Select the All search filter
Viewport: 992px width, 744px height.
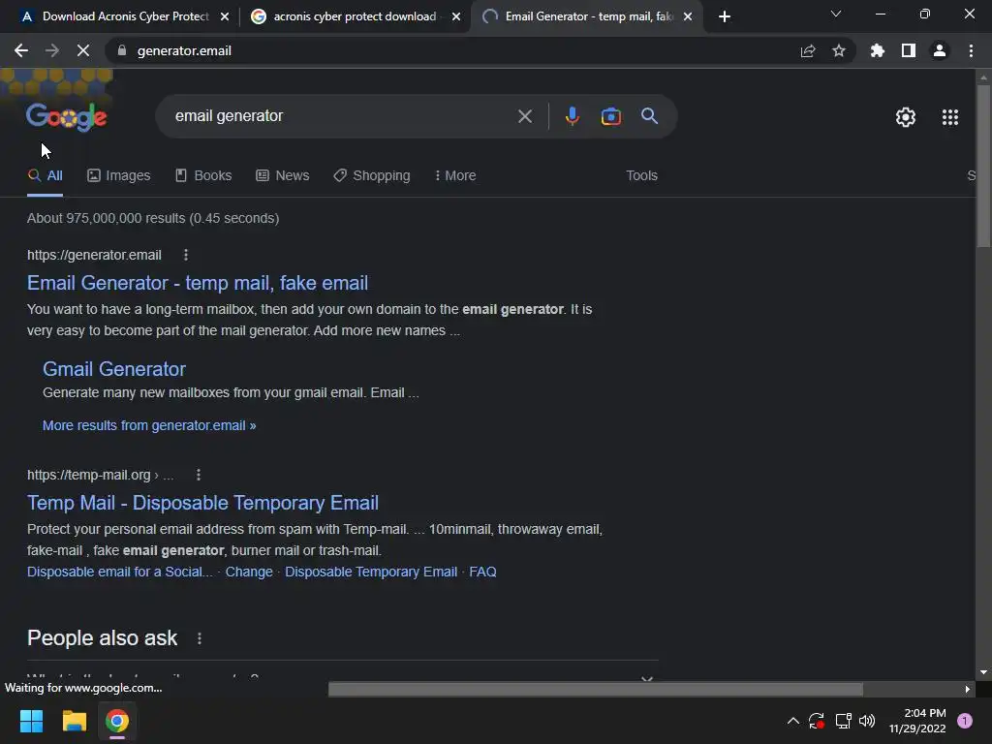pyautogui.click(x=45, y=176)
